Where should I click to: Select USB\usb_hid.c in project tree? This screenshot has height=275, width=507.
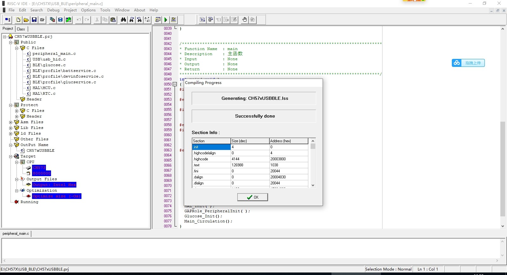pyautogui.click(x=49, y=59)
